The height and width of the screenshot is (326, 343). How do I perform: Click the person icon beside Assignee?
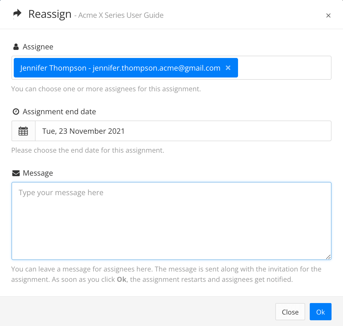pos(16,46)
